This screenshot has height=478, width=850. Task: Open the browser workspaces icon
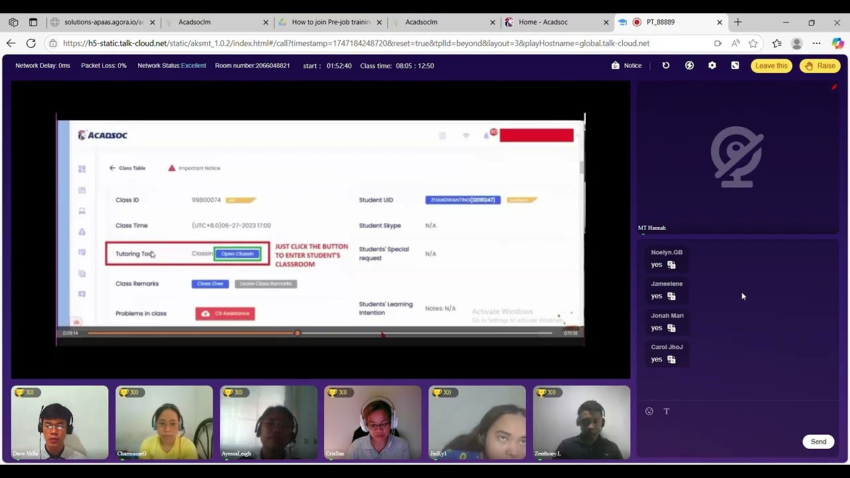pyautogui.click(x=13, y=22)
